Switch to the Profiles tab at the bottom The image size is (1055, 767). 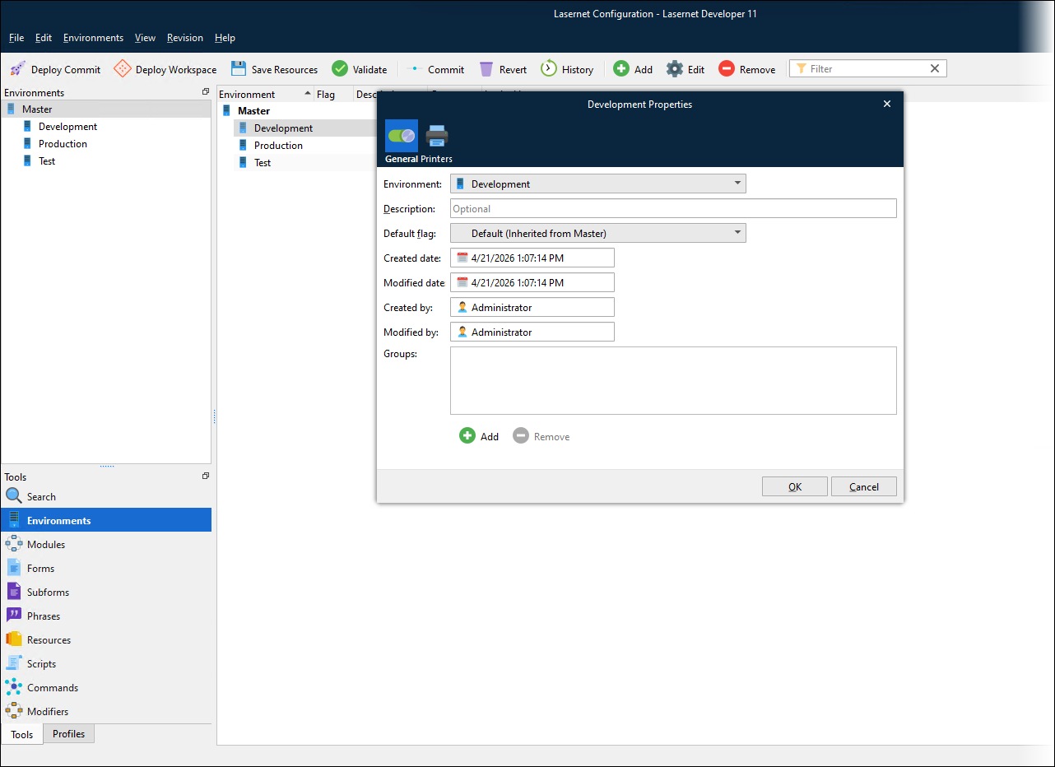click(x=69, y=733)
